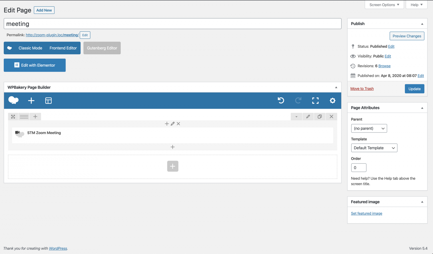This screenshot has height=254, width=433.
Task: Prepend element to column plus icon
Action: coord(167,124)
